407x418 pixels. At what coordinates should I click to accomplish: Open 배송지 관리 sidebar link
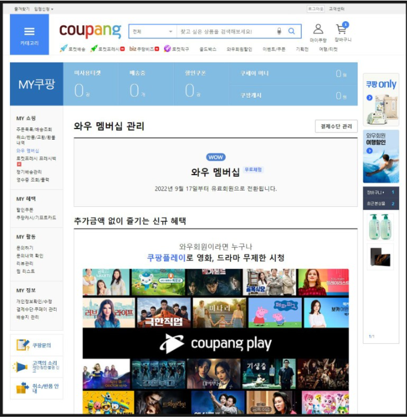pyautogui.click(x=28, y=317)
